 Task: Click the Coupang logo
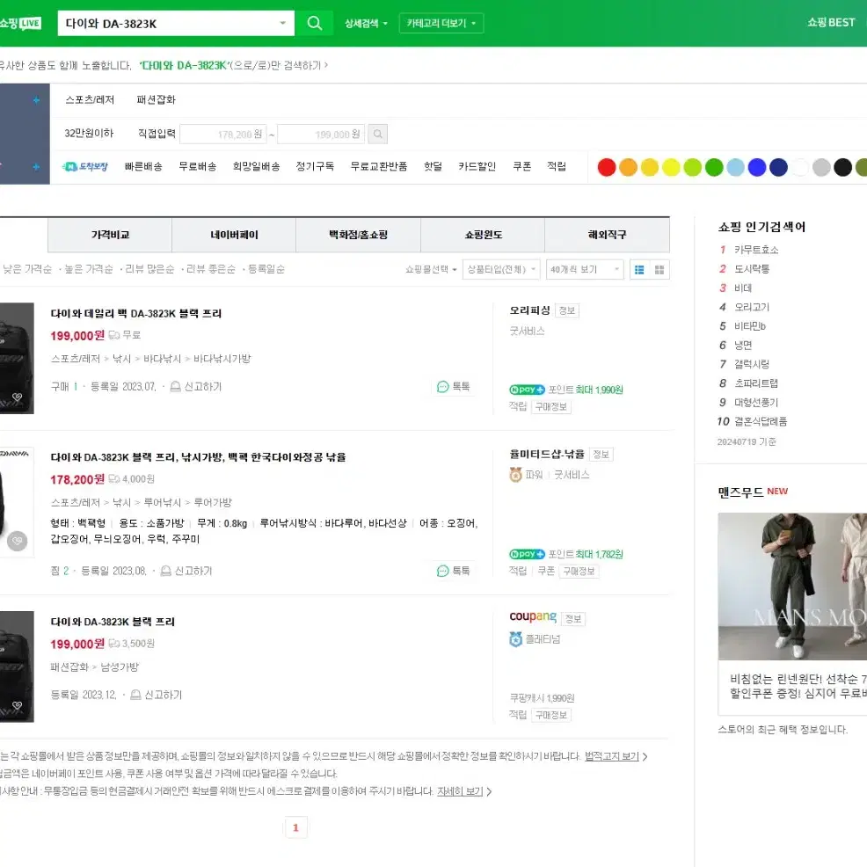coord(533,616)
